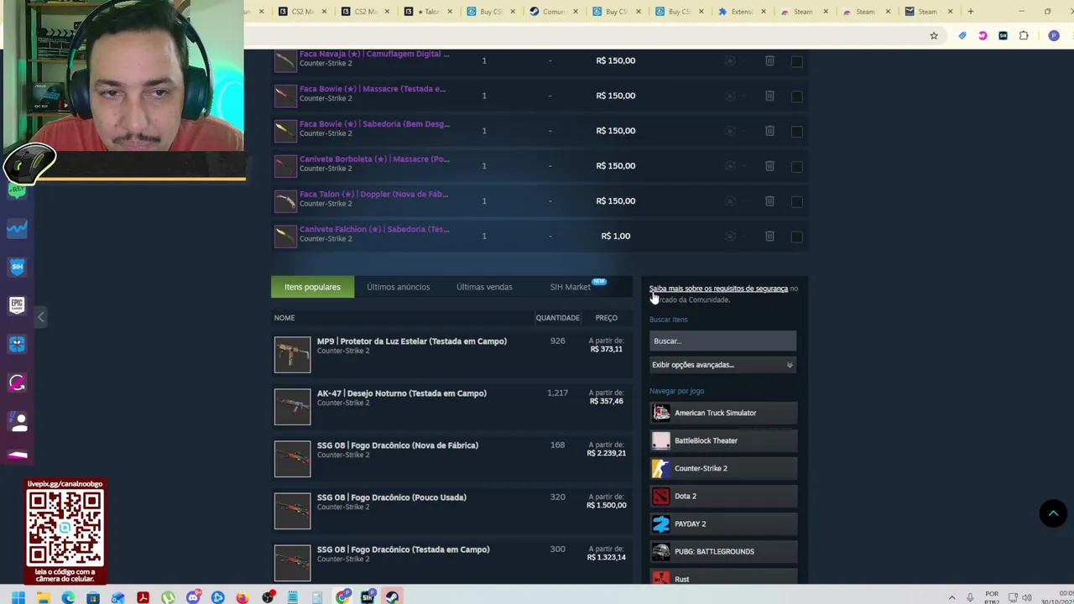
Task: Delete the Faca Bowie Massacre listing
Action: click(x=769, y=96)
